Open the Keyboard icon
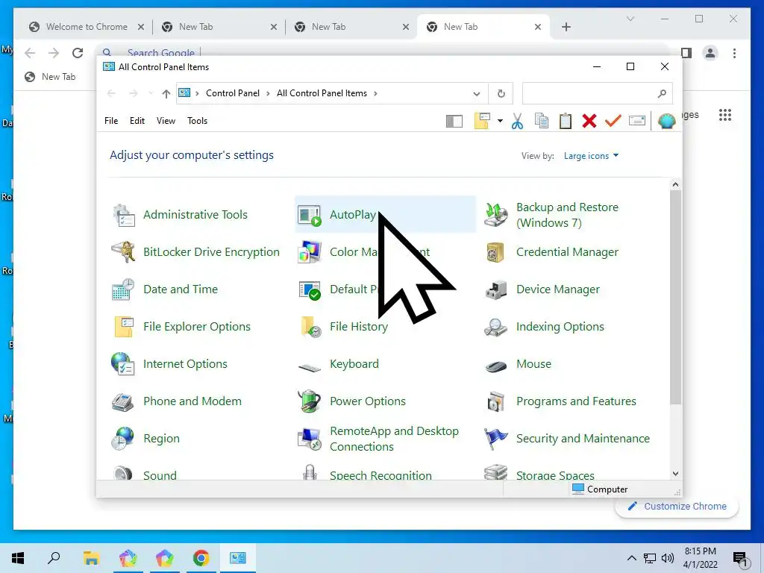 [x=310, y=366]
